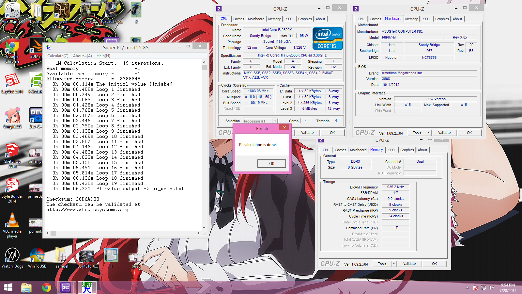This screenshot has height=294, width=522.
Task: Switch to CPU tab in Memory CPU-Z window
Action: [x=326, y=150]
